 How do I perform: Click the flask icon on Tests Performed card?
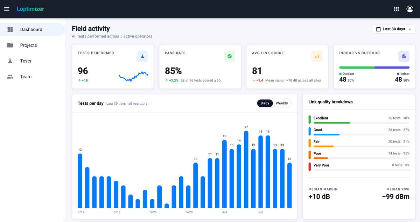142,56
